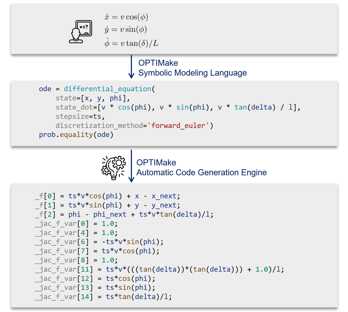
Task: Click the '_jac_f_var[4] = 1.0;' line
Action: coord(76,233)
